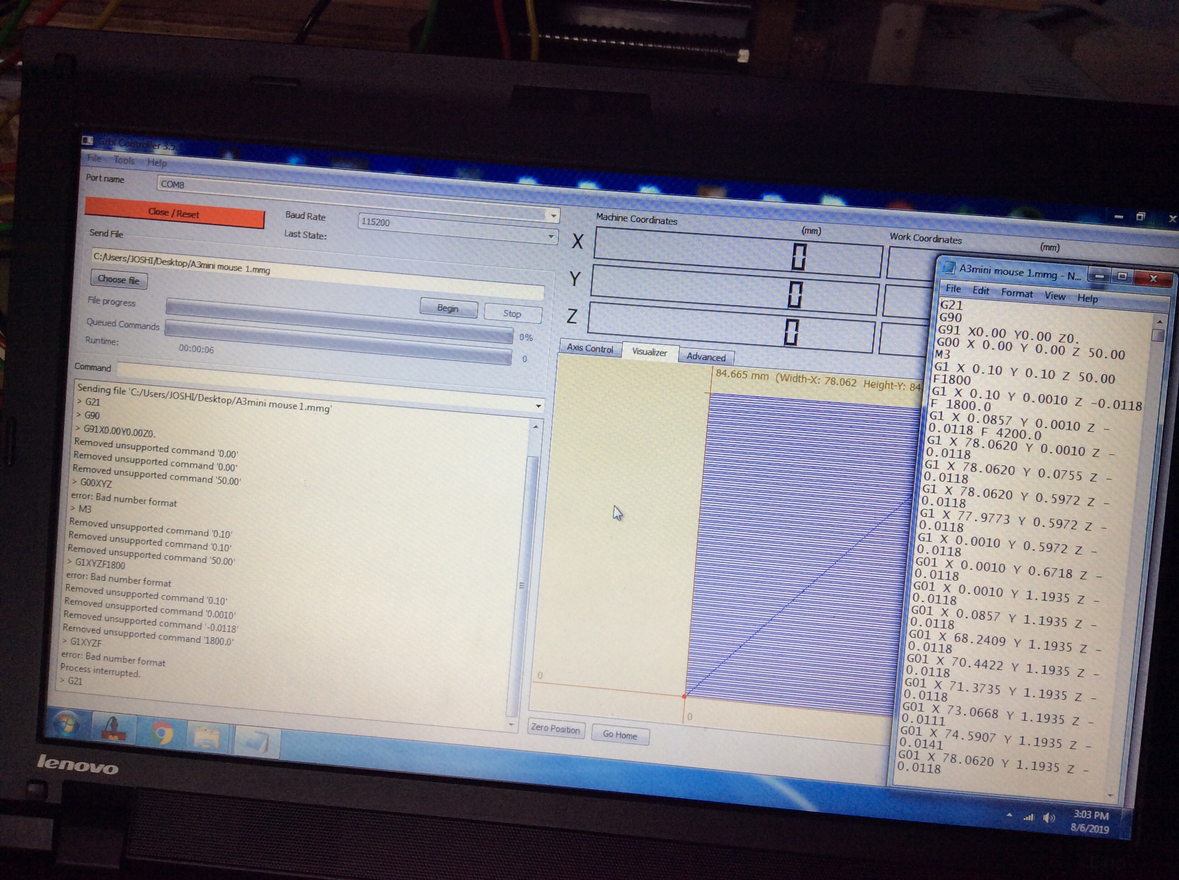Click the X machine coordinate display
1179x880 pixels.
tap(738, 252)
